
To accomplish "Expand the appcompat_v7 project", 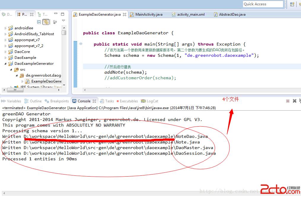I will pyautogui.click(x=5, y=40).
